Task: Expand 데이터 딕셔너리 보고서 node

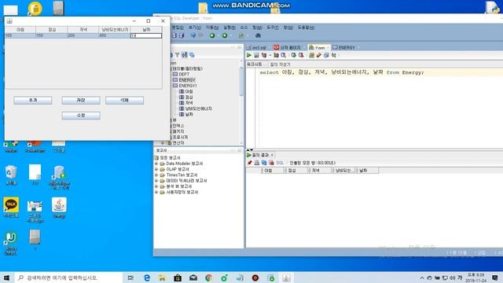Action: click(x=156, y=181)
